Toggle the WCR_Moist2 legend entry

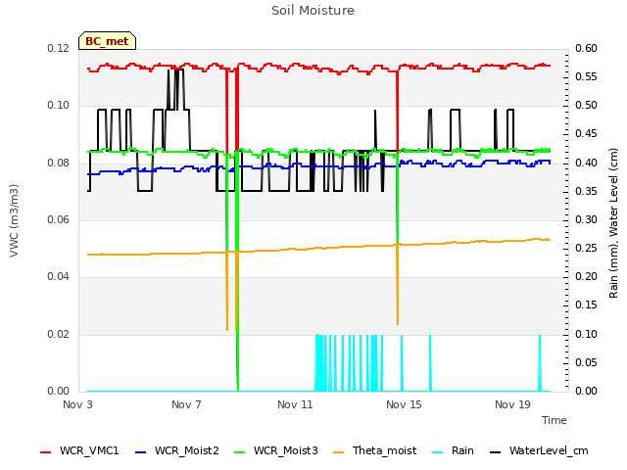[177, 450]
